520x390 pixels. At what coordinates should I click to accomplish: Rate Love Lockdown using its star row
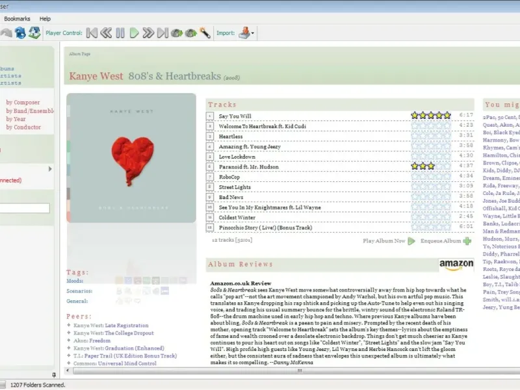431,156
